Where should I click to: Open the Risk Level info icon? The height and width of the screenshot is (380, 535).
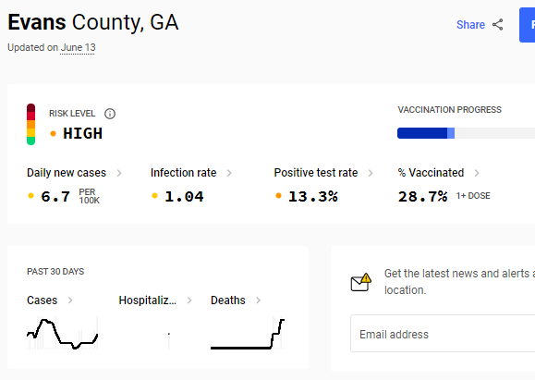pos(110,114)
